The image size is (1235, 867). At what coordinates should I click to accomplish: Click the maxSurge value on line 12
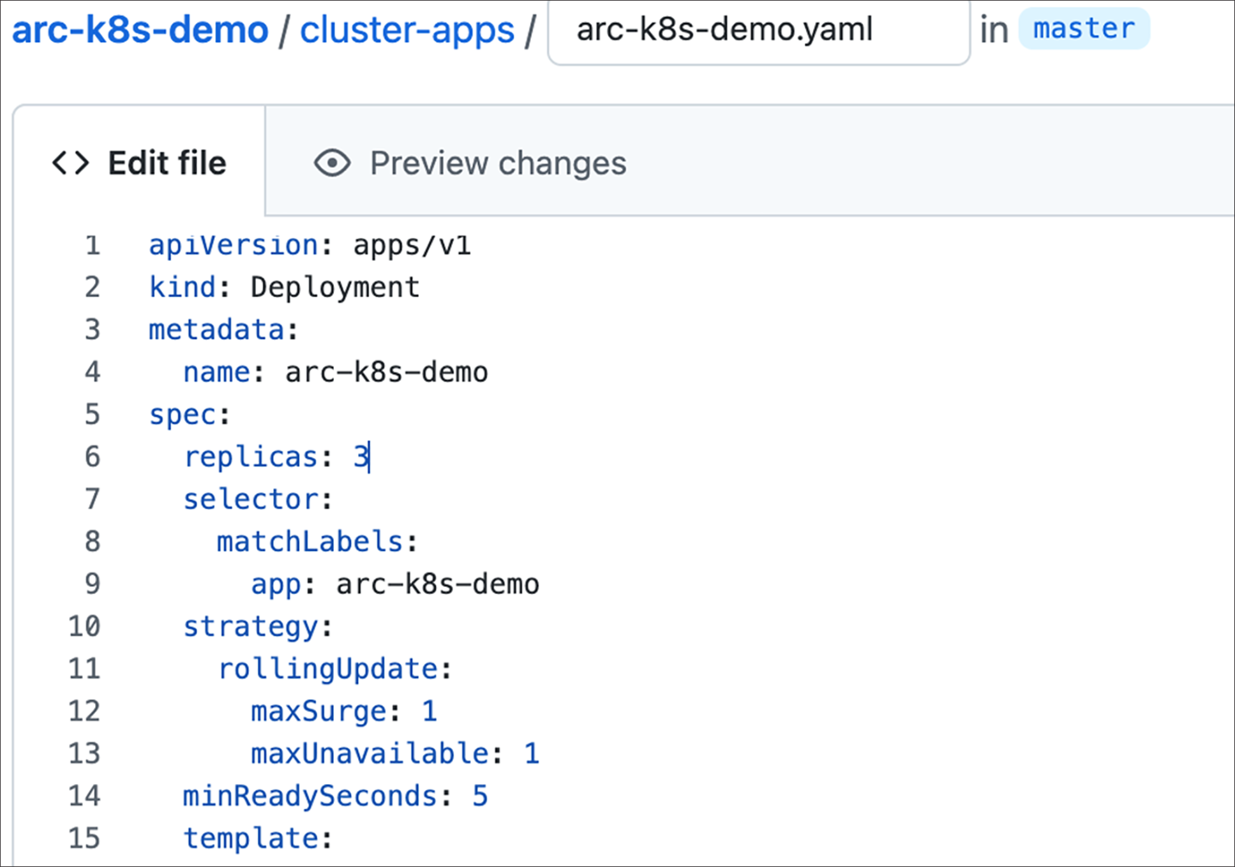click(x=428, y=711)
